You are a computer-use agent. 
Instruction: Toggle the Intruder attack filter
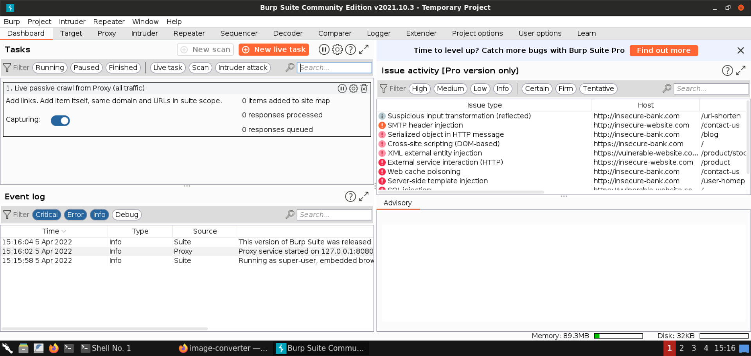(x=243, y=68)
